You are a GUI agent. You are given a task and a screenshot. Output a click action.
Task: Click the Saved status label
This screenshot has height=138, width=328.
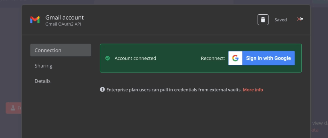click(281, 20)
